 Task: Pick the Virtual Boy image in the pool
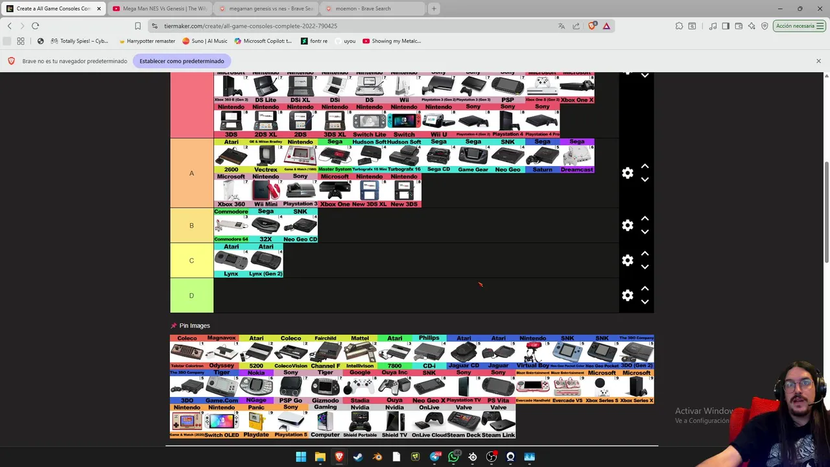pyautogui.click(x=532, y=352)
